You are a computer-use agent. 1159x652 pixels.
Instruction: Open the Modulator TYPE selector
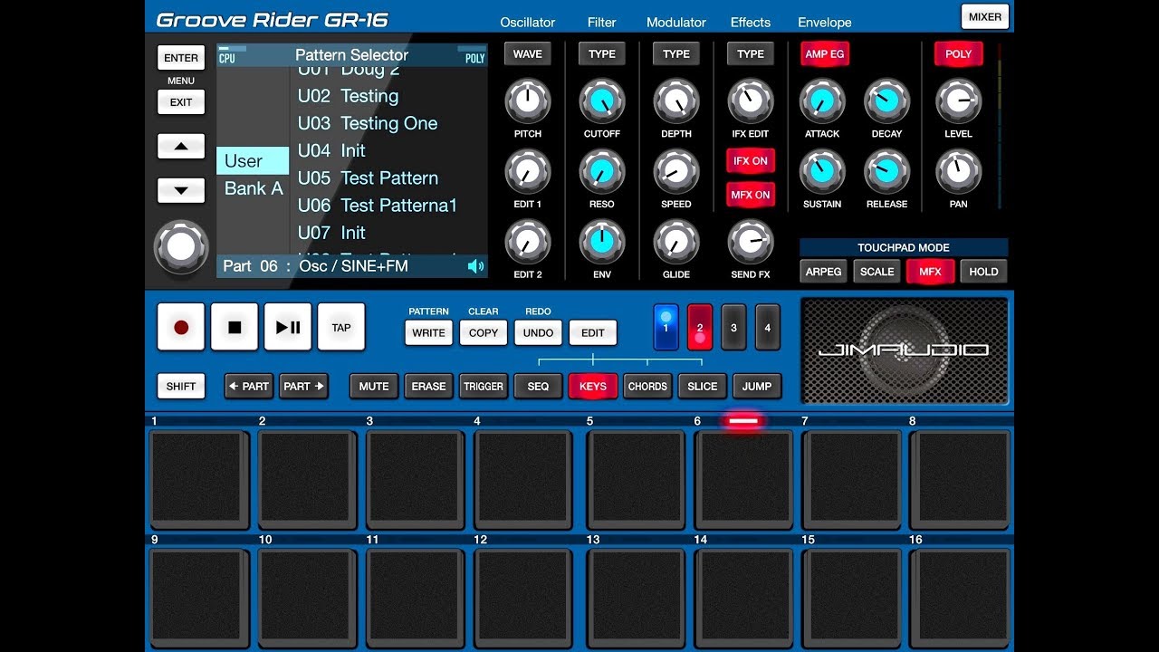(x=676, y=53)
